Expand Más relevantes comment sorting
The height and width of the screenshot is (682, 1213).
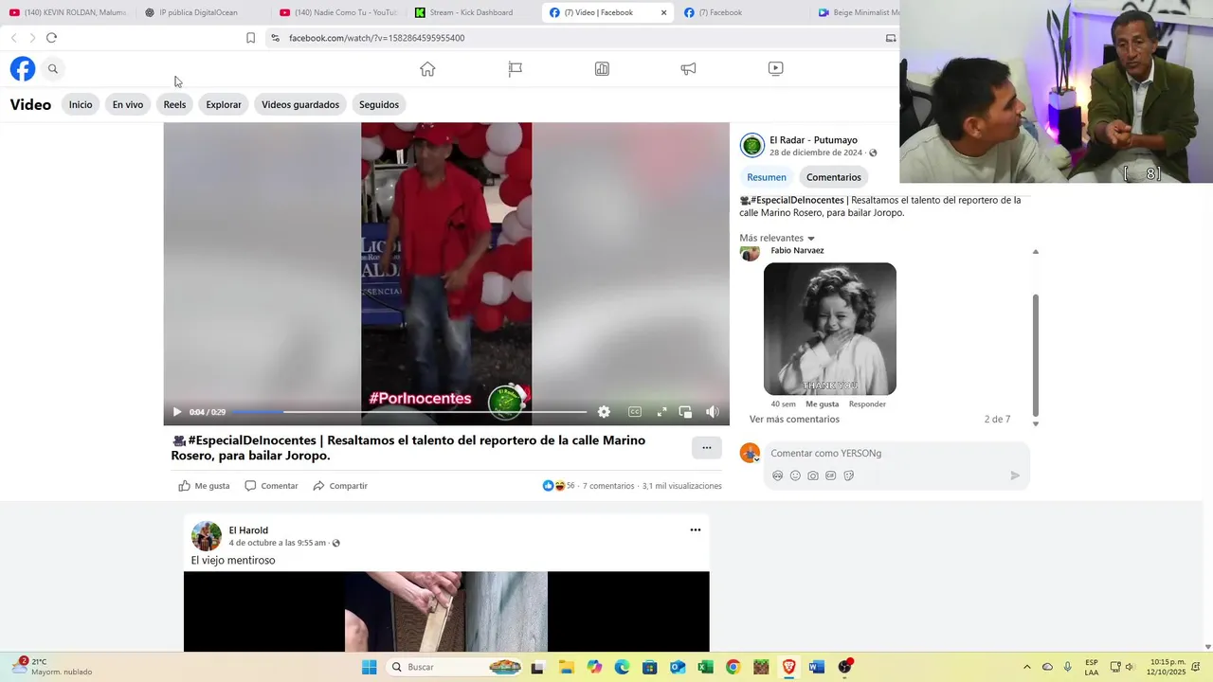pyautogui.click(x=777, y=239)
